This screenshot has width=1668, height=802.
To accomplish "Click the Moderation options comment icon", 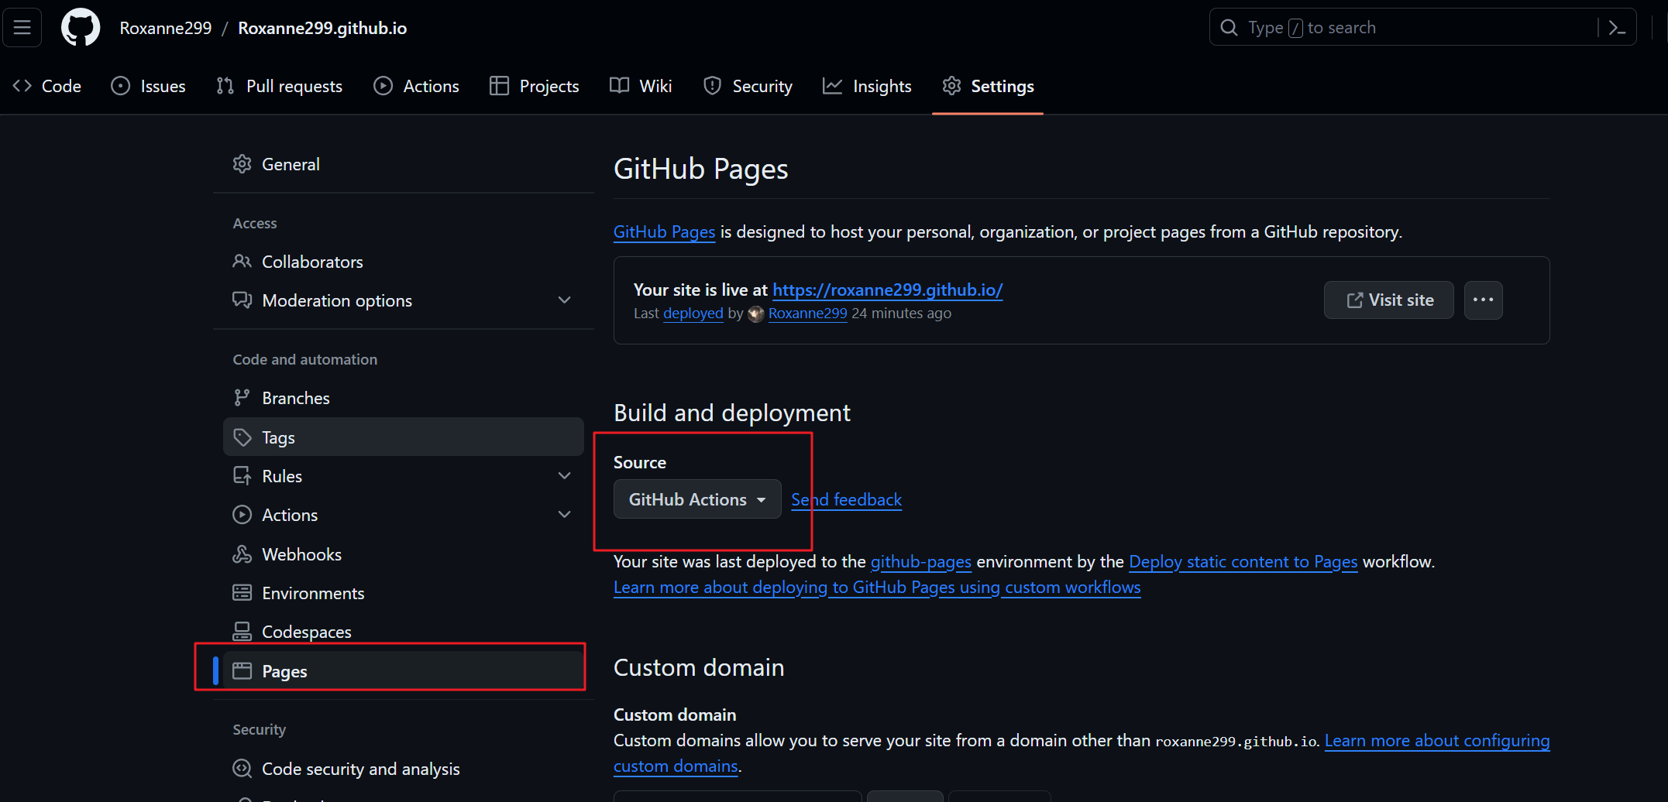I will [242, 300].
